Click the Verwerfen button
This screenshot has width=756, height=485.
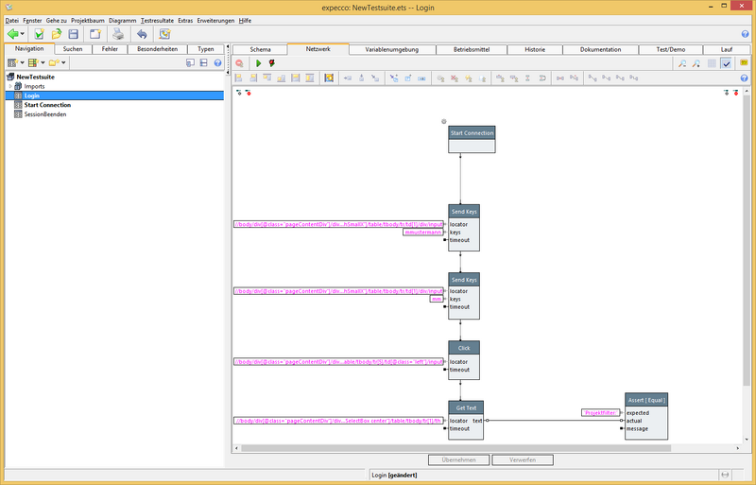(523, 459)
